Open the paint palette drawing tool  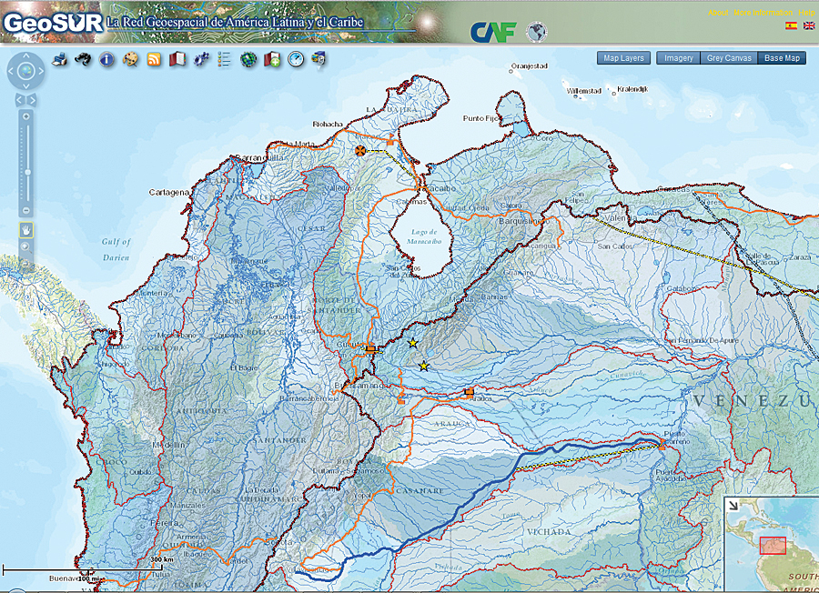tap(130, 59)
